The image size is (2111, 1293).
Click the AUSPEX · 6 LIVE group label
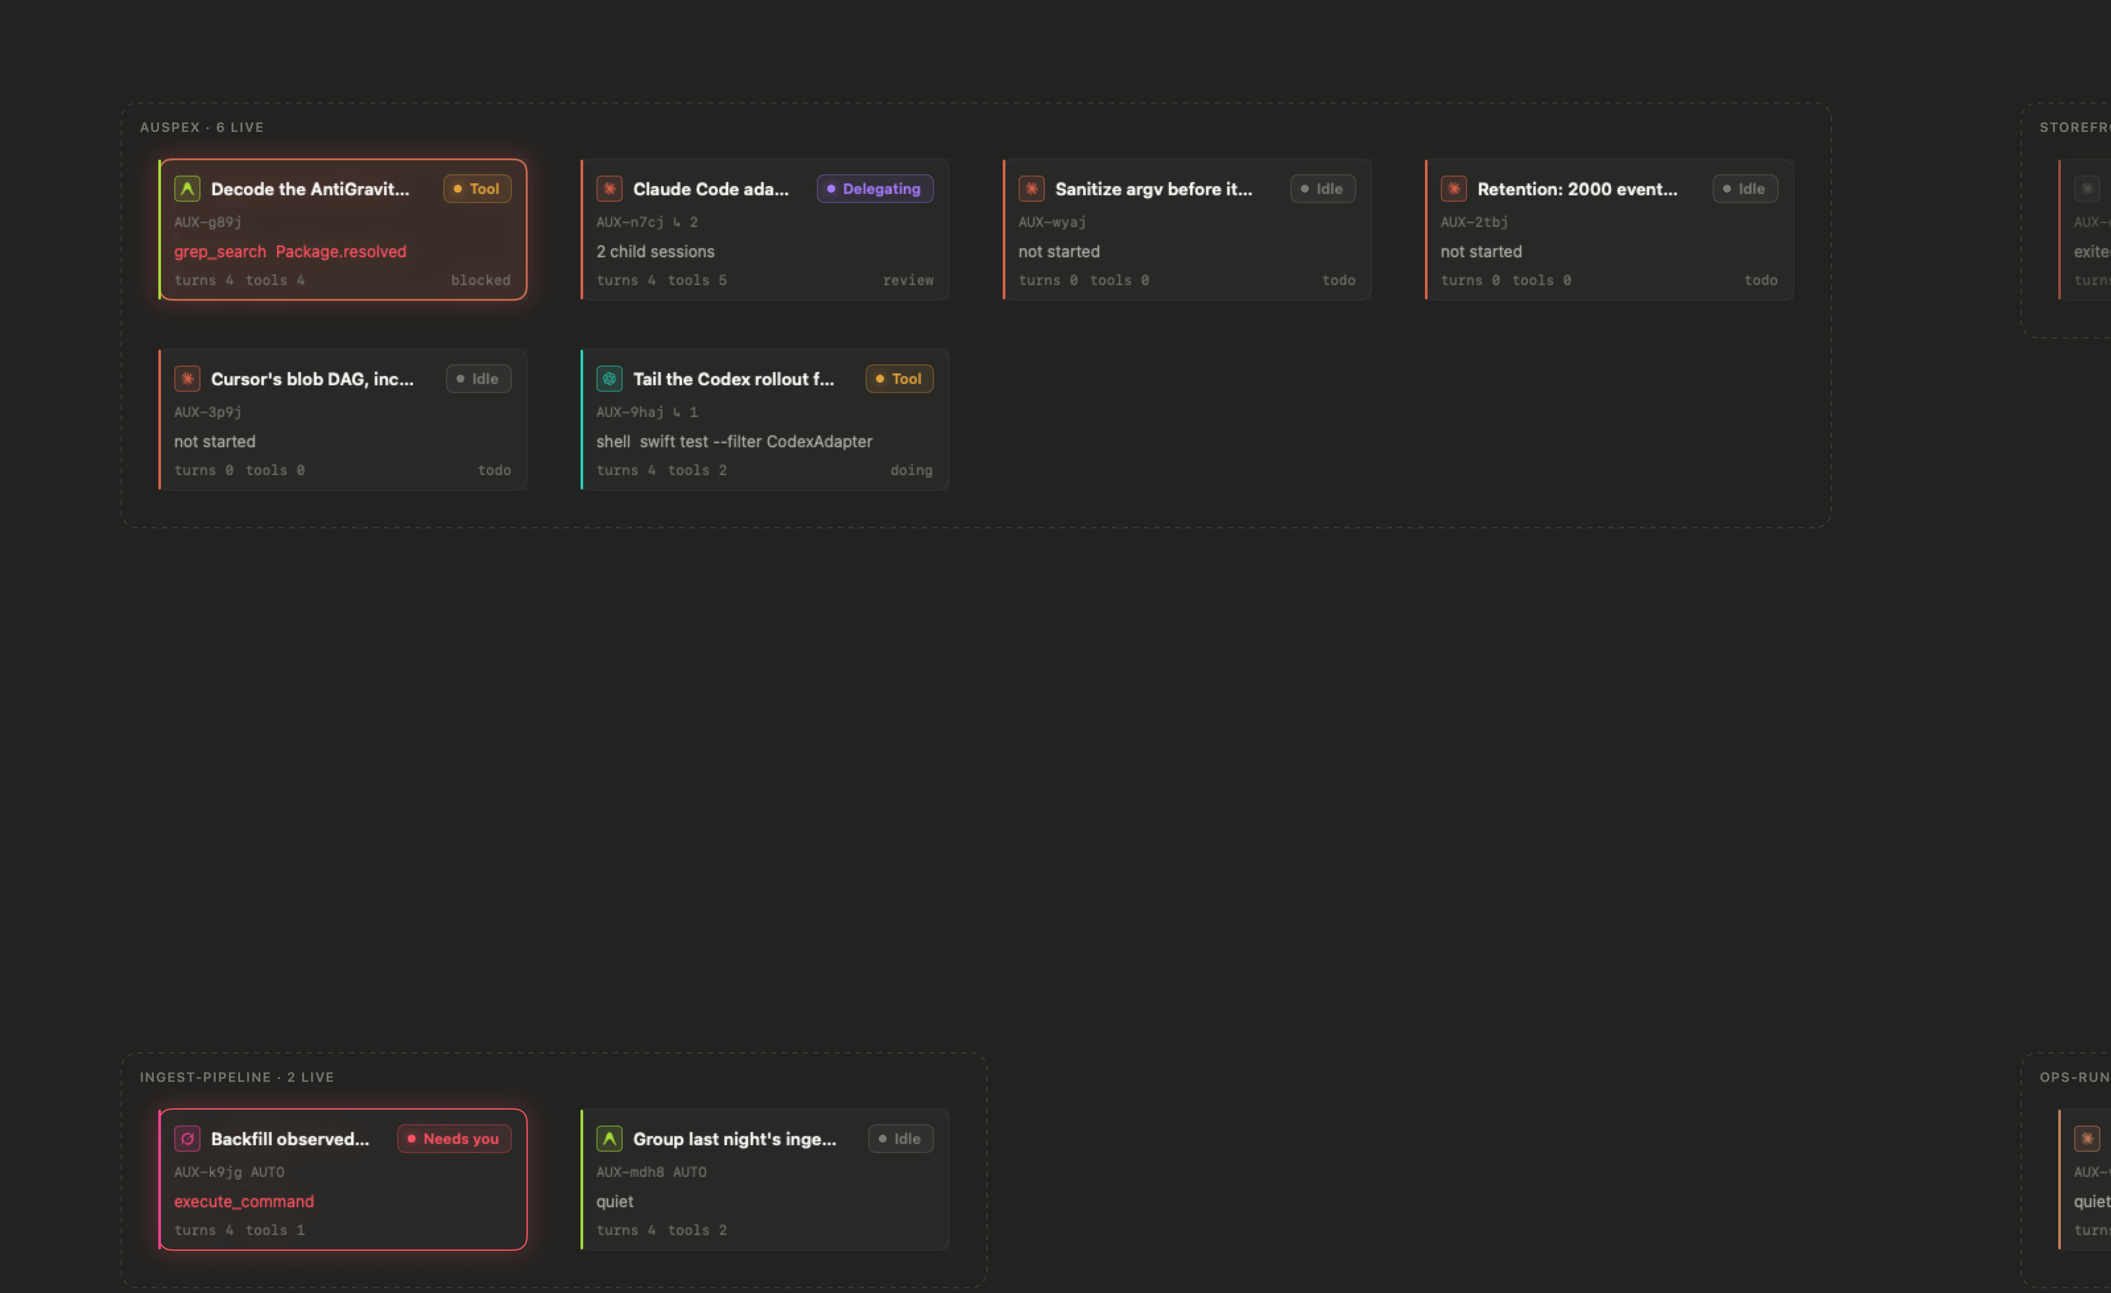point(202,128)
